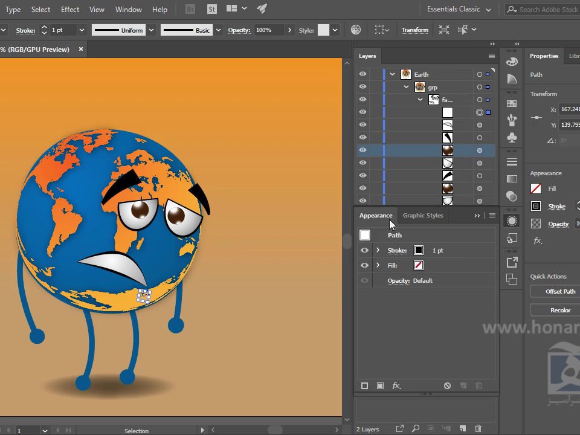Open the Stroke panel icon in dock
The height and width of the screenshot is (435, 580).
click(x=512, y=162)
